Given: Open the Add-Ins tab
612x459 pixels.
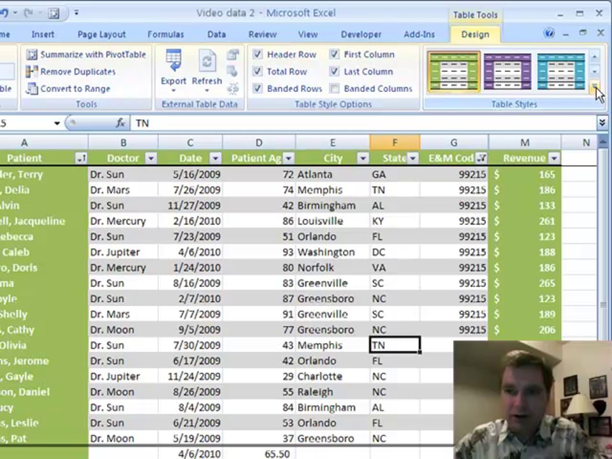Looking at the screenshot, I should (419, 34).
